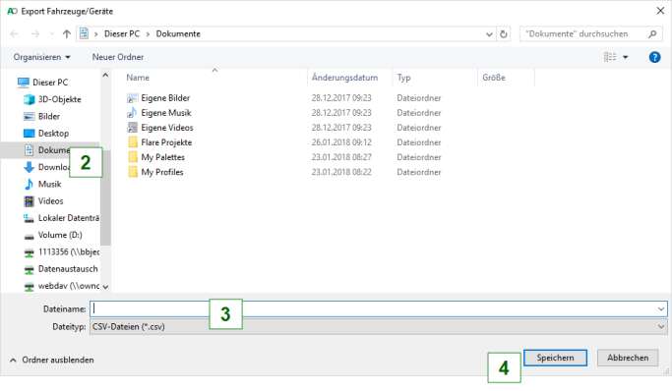Image resolution: width=672 pixels, height=391 pixels.
Task: Go forward with the right arrow
Action: coord(35,33)
